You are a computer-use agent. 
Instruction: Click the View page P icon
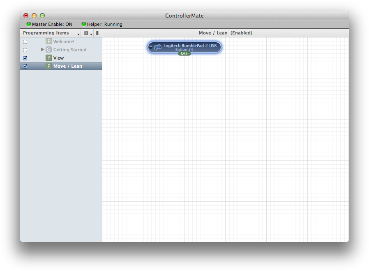coord(48,58)
